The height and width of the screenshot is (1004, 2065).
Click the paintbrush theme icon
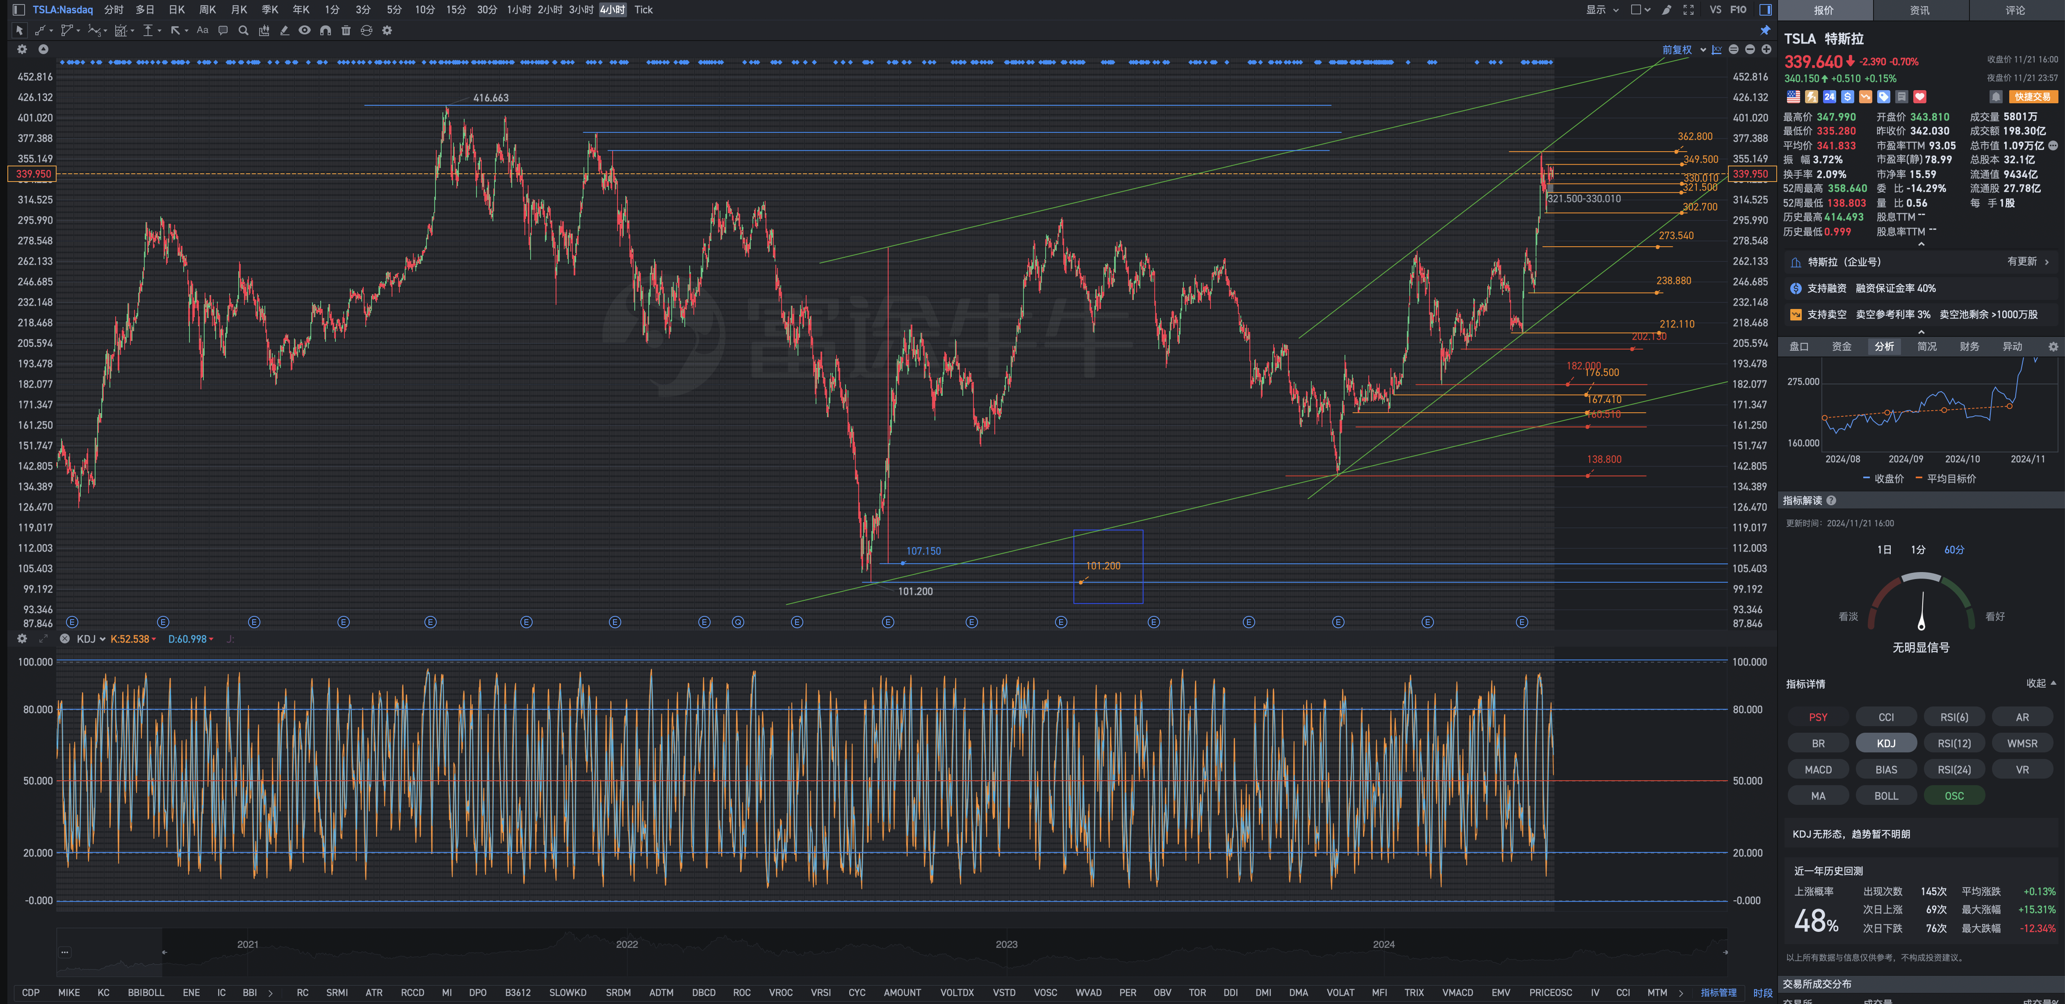pyautogui.click(x=1666, y=9)
